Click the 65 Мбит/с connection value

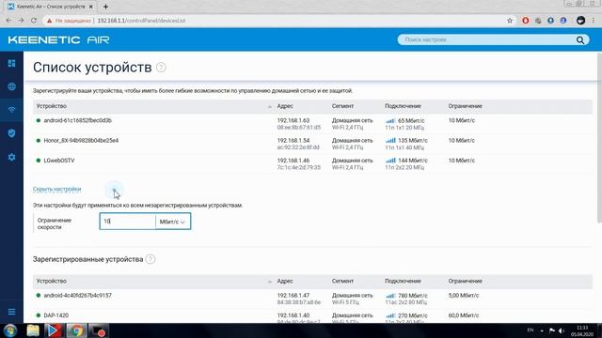tap(411, 121)
